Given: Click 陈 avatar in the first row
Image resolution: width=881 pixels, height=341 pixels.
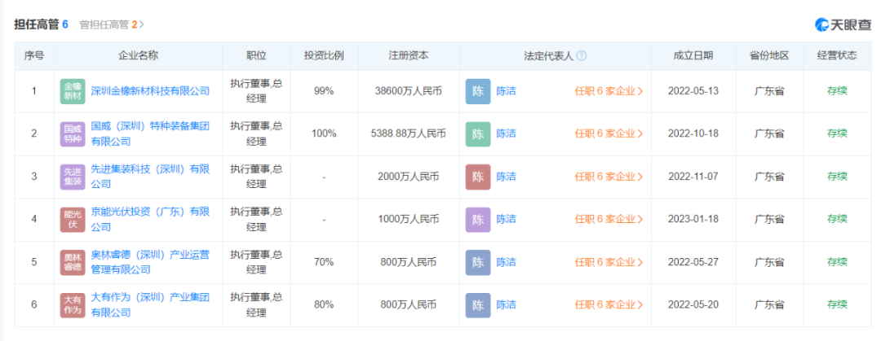Looking at the screenshot, I should pos(478,91).
